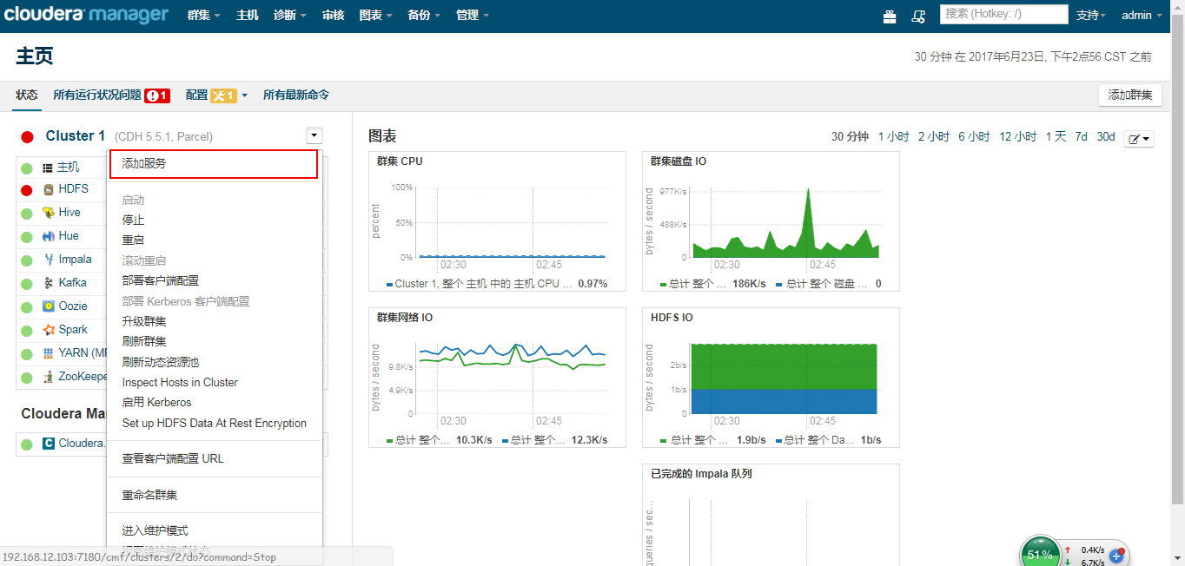The image size is (1185, 566).
Task: Set chart time range to 12 小时
Action: point(1018,137)
